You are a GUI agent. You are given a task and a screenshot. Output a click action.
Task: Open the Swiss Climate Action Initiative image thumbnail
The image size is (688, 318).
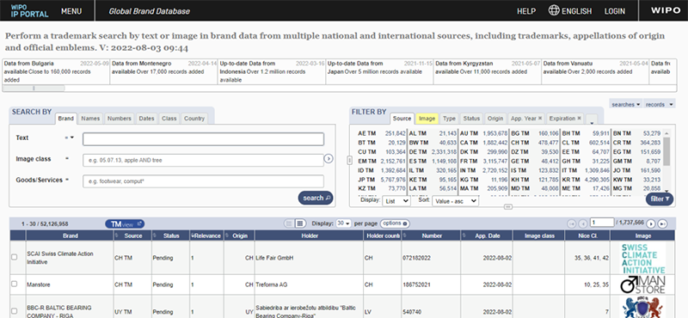[x=642, y=258]
